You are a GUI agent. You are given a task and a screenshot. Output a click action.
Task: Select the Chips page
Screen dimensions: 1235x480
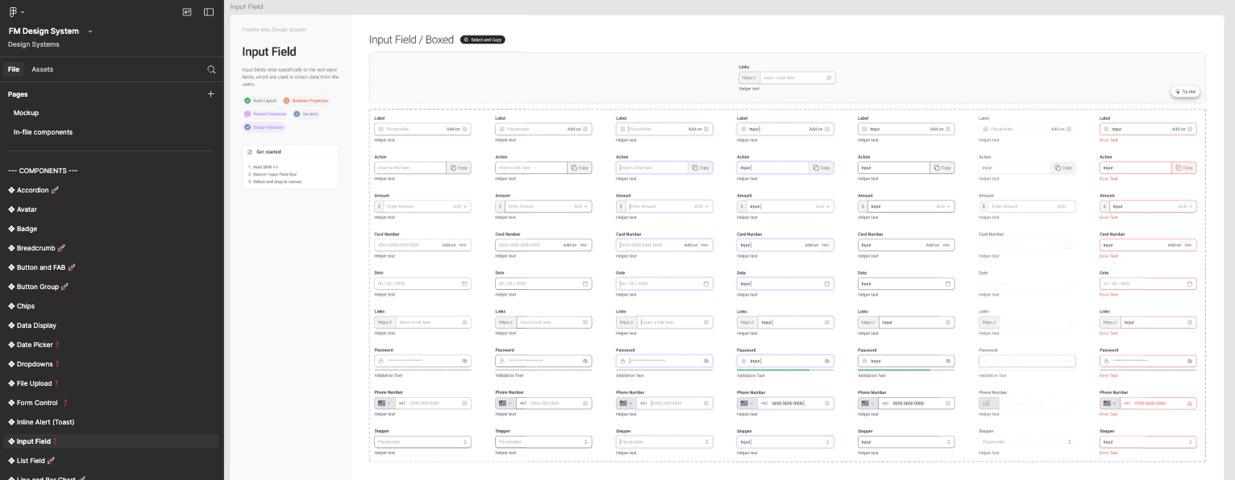pyautogui.click(x=111, y=306)
